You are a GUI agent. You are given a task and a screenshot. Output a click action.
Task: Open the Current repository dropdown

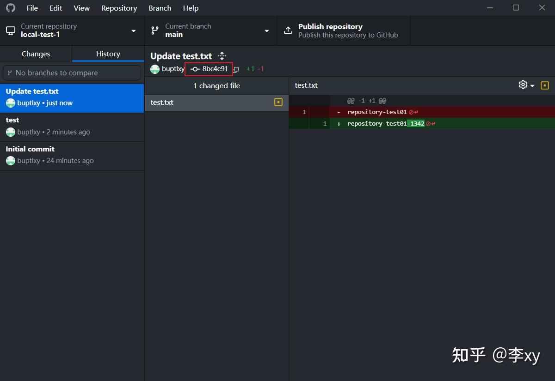tap(134, 30)
